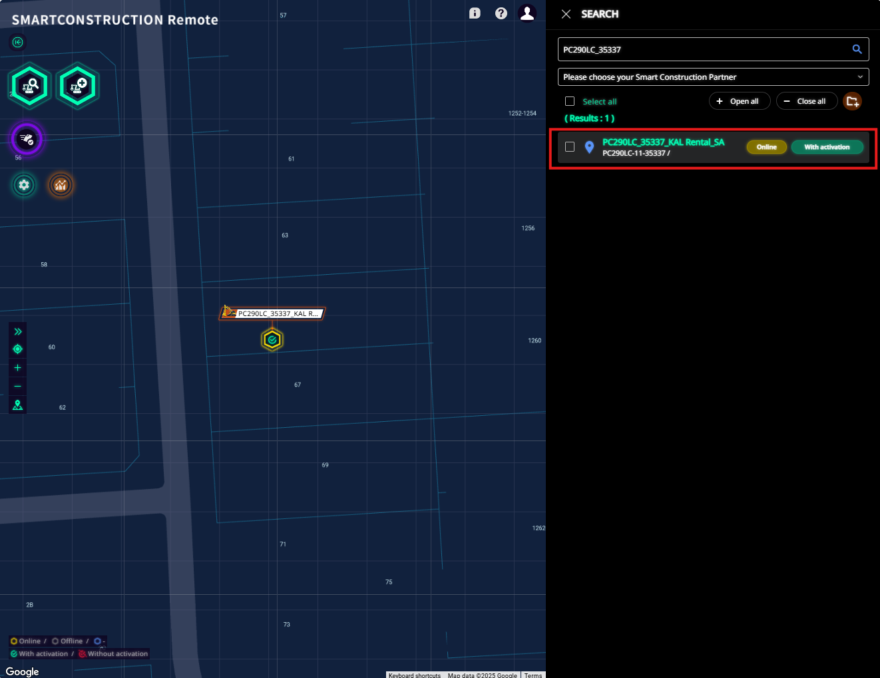
Task: Close the SEARCH panel
Action: pyautogui.click(x=566, y=14)
